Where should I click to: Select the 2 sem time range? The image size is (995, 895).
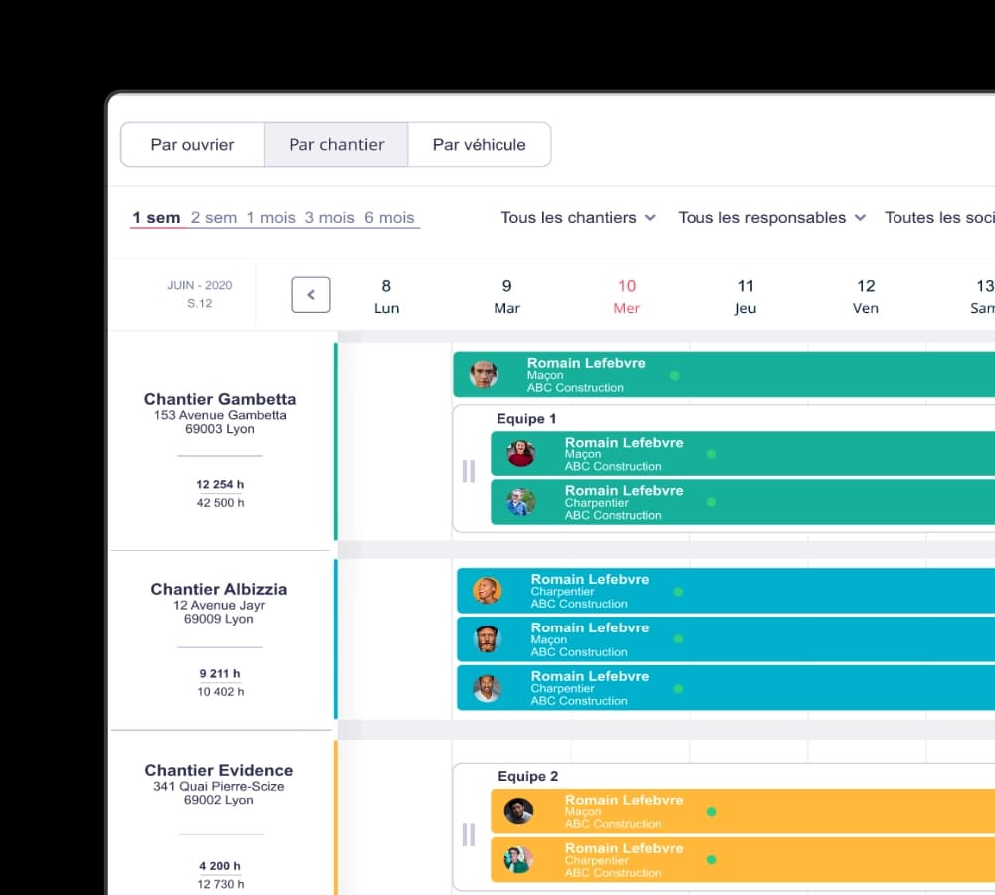[x=213, y=217]
